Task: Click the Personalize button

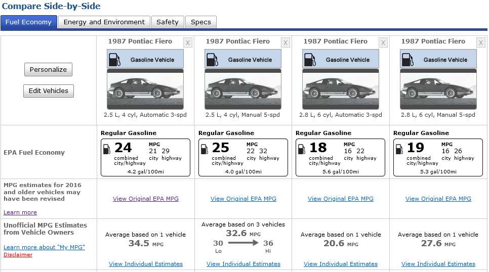Action: pos(48,69)
